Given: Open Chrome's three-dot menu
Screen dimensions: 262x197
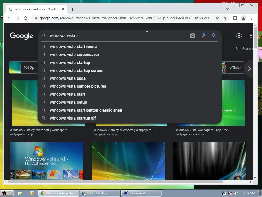Looking at the screenshot, I should tap(252, 18).
